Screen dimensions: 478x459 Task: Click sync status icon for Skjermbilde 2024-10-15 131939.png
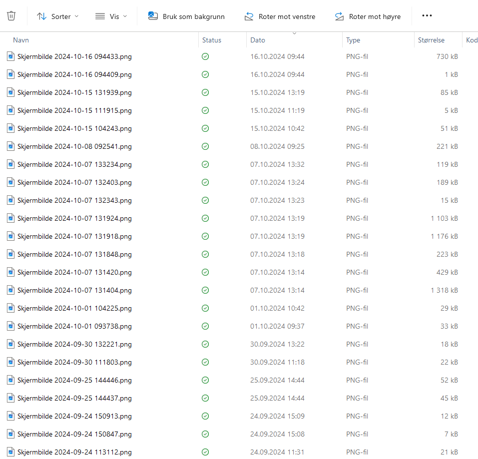pyautogui.click(x=205, y=92)
